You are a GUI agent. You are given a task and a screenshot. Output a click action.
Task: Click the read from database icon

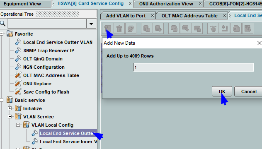pyautogui.click(x=146, y=29)
